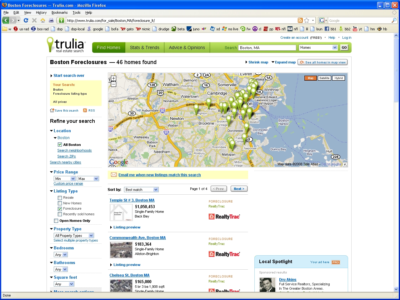
Task: Click the printer icon in the toolbar
Action: click(x=51, y=20)
